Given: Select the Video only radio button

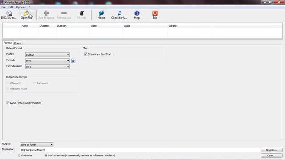Looking at the screenshot, I should pos(8,83).
